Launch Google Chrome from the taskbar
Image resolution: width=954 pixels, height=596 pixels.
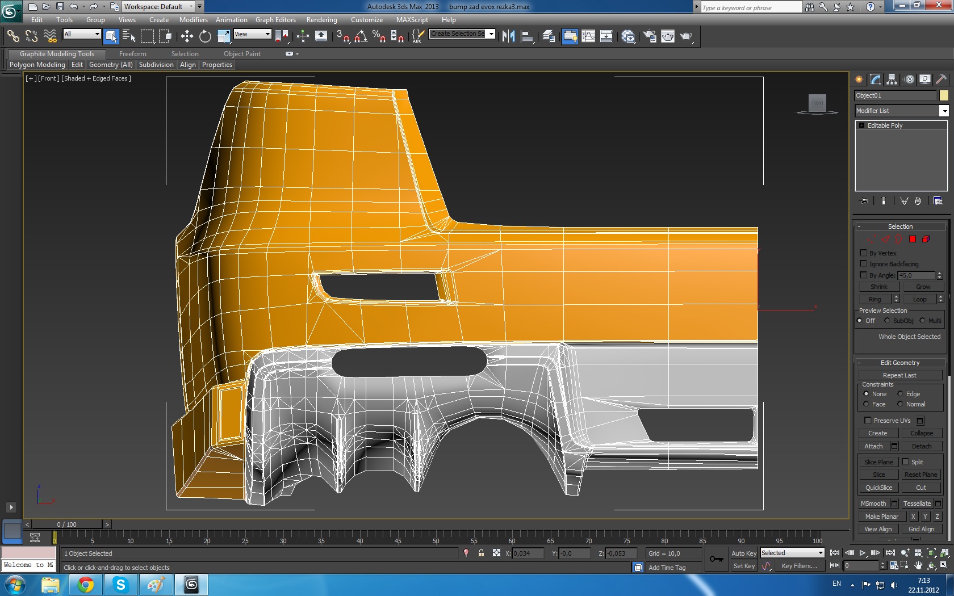86,584
